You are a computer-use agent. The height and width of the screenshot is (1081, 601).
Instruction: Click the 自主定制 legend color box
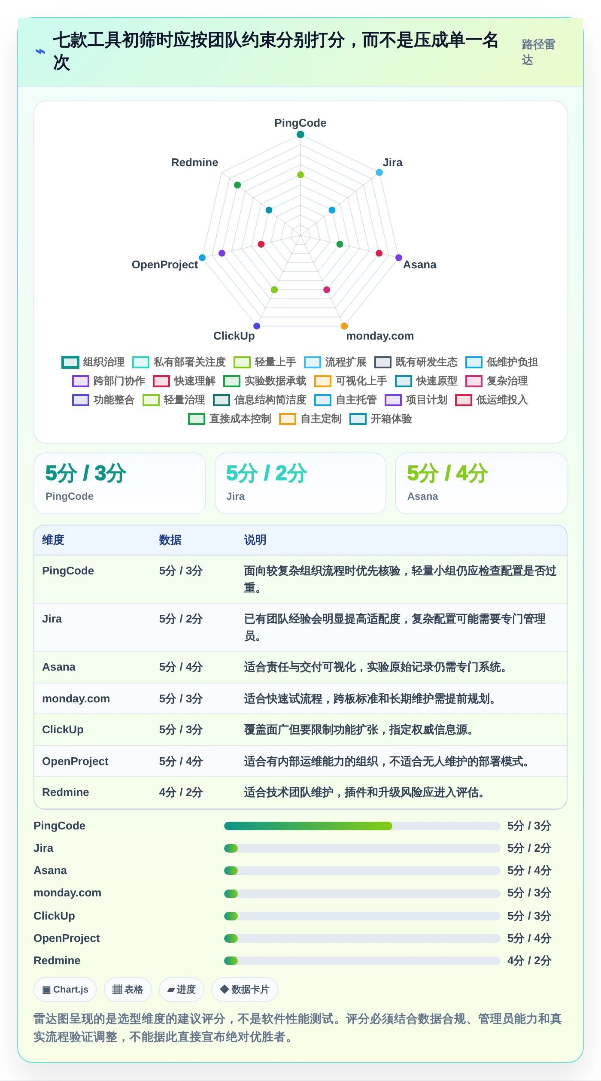288,419
